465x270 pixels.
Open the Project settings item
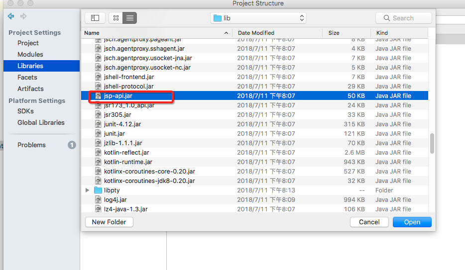click(x=28, y=43)
